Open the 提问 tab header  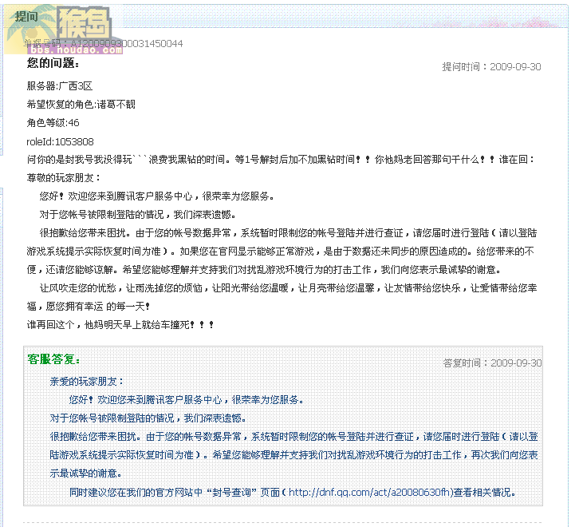pos(26,16)
